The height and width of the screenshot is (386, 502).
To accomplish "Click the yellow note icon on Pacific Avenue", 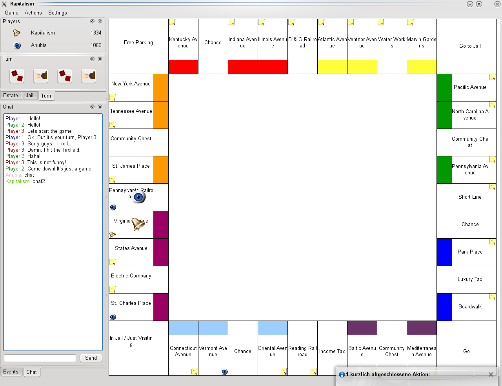I will click(493, 77).
